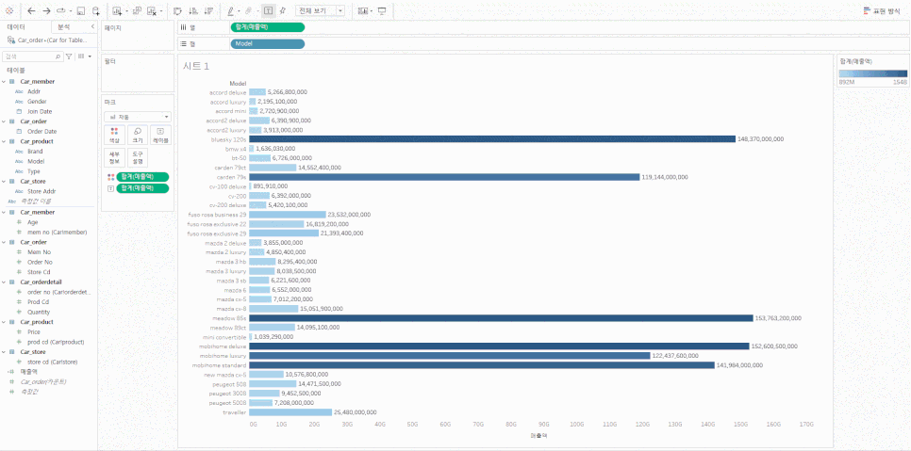Click the columns shelf icon next to 열
The width and height of the screenshot is (911, 451).
[183, 27]
